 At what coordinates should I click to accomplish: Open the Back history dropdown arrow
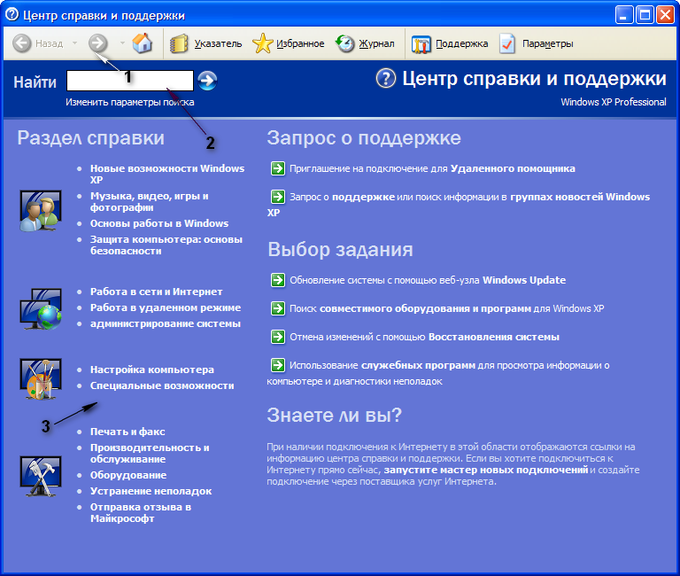(x=74, y=43)
